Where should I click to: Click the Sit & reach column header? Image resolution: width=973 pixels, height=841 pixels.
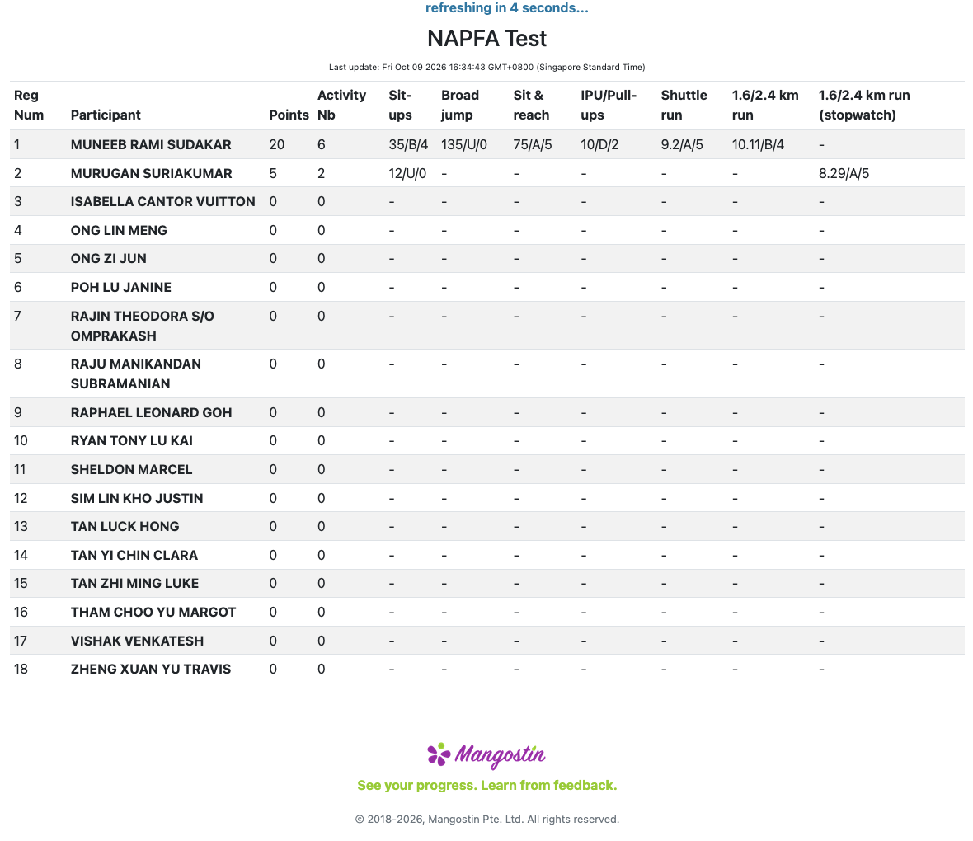[530, 105]
